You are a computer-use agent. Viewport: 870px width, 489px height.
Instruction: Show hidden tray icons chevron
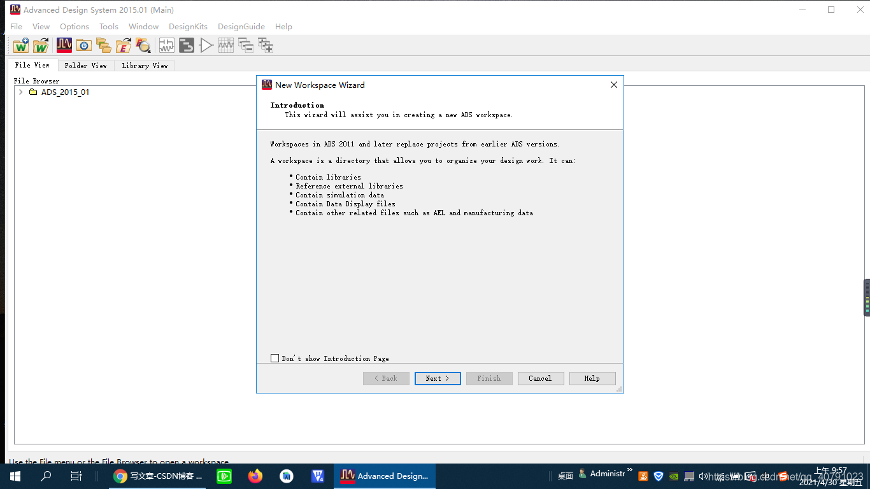pyautogui.click(x=630, y=471)
